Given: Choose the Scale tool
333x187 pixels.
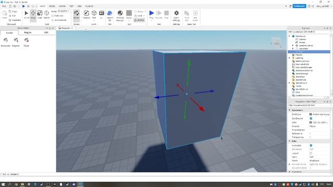Looking at the screenshot, I should (x=40, y=15).
